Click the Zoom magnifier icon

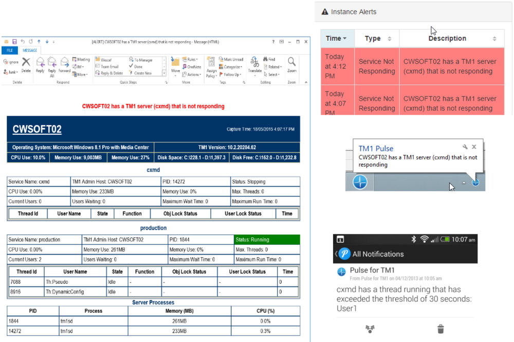pyautogui.click(x=291, y=65)
